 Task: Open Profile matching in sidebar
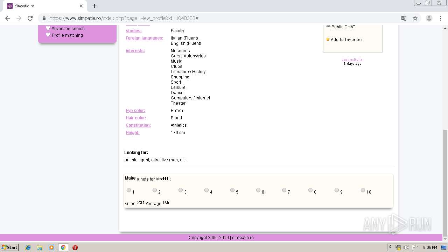[x=67, y=35]
